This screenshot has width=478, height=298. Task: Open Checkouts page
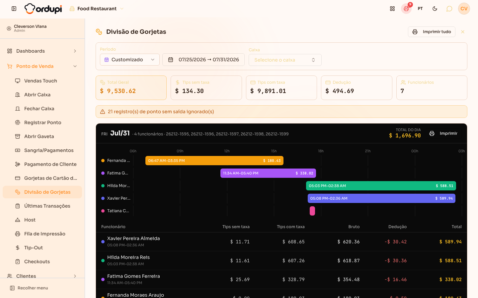[42, 262]
